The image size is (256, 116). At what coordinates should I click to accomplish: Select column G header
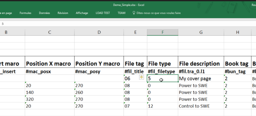[x=201, y=32]
